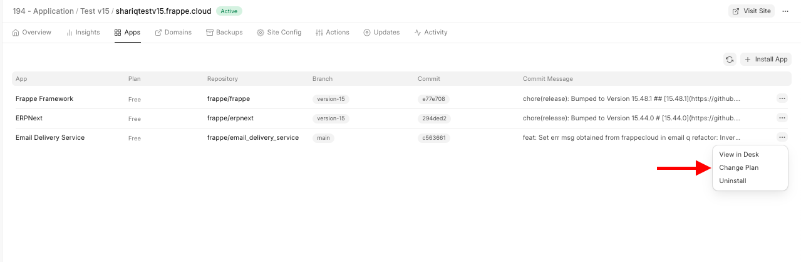Choose Uninstall in the dropdown menu

click(x=732, y=181)
